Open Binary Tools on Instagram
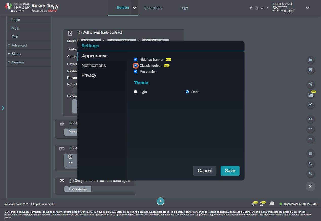 256,8
